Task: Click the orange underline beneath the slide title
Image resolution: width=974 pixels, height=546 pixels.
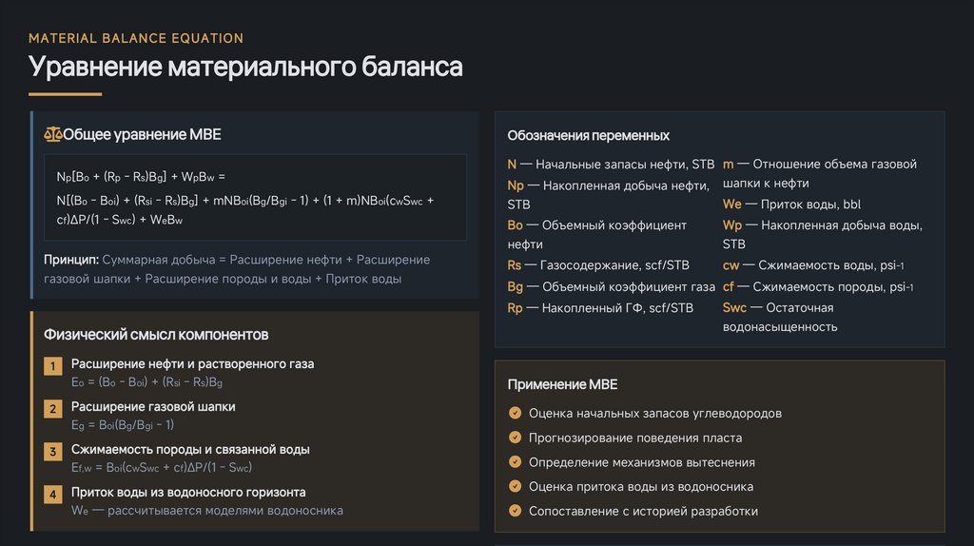Action: coord(65,94)
